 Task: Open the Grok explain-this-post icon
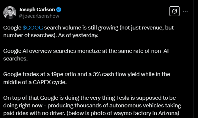pyautogui.click(x=175, y=11)
